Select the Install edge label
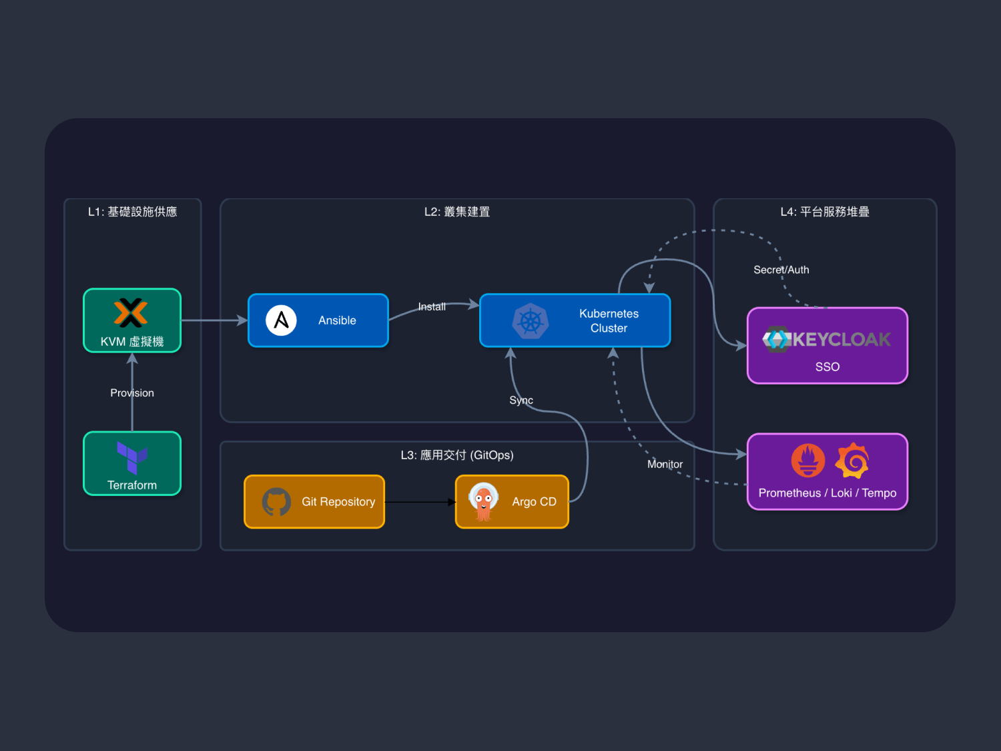1001x751 pixels. [x=432, y=307]
